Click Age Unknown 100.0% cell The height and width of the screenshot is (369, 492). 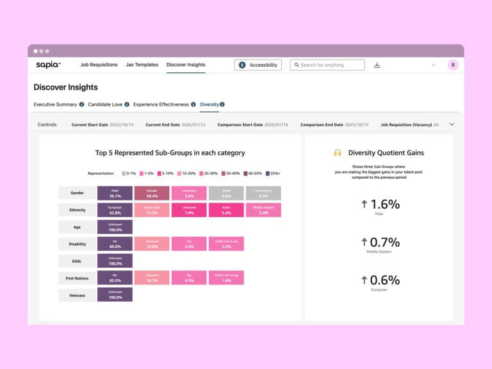click(115, 227)
